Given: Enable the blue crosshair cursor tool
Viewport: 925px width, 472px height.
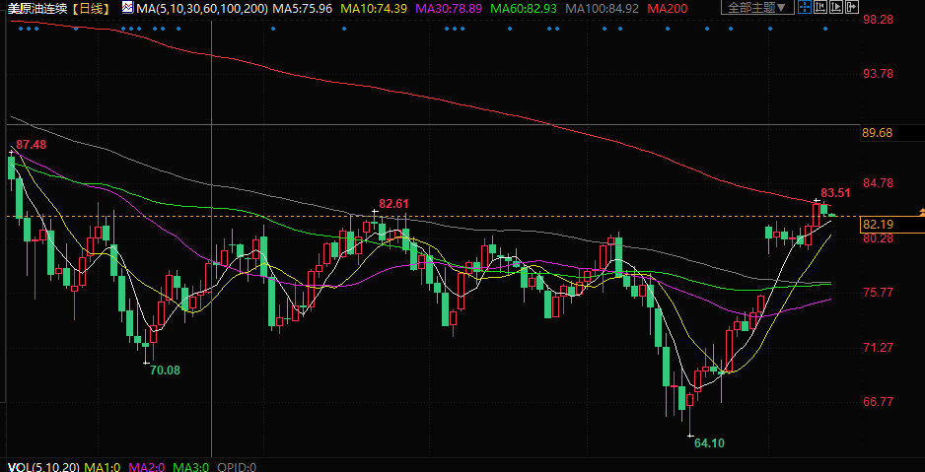Looking at the screenshot, I should [x=807, y=8].
